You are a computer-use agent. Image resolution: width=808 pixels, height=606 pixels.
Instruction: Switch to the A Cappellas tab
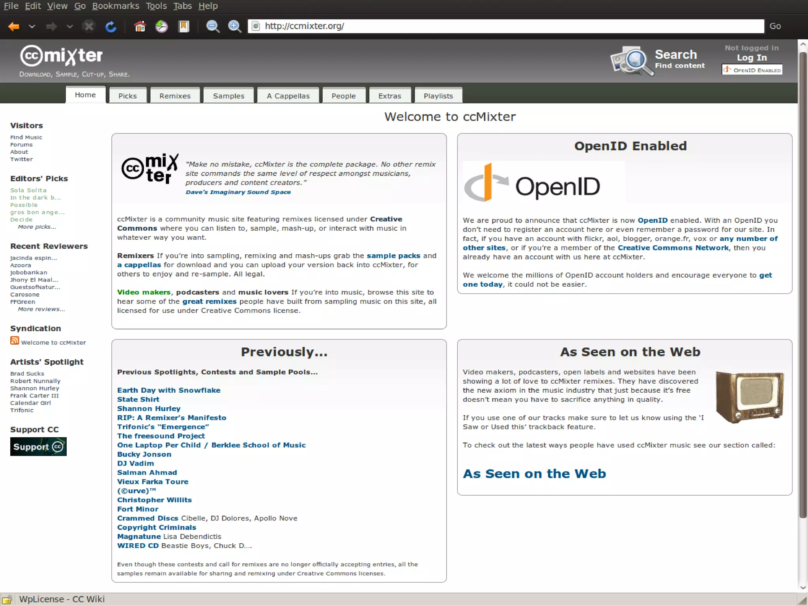(288, 96)
